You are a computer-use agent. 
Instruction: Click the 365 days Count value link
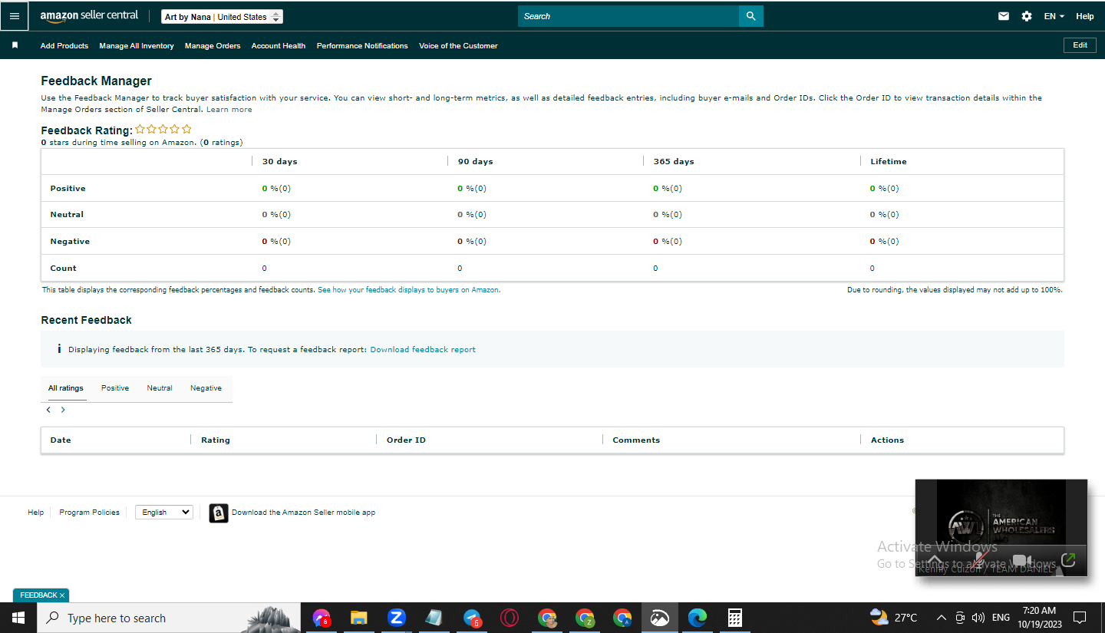655,269
